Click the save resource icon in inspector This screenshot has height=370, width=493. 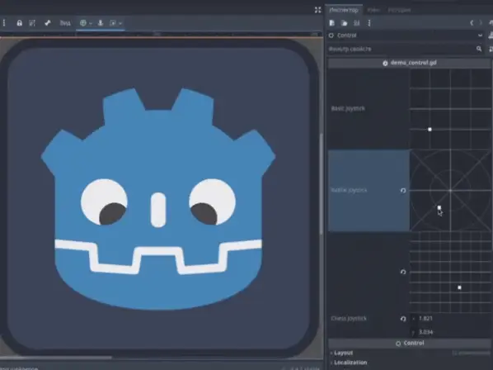356,23
